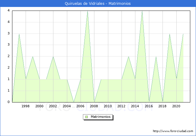The image size is (196, 136).
Task: Click the 2012 x-axis label
Action: point(122,106)
